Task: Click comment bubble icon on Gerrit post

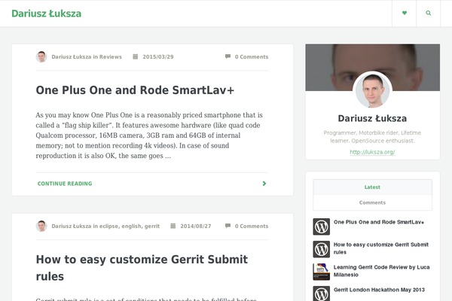Action: [x=228, y=226]
